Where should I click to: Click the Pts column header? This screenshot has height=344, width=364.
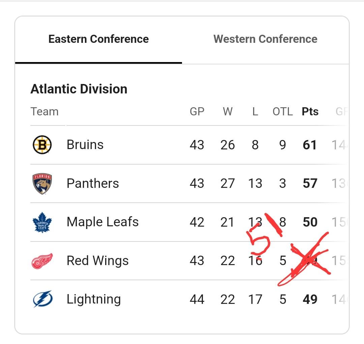[x=310, y=112]
